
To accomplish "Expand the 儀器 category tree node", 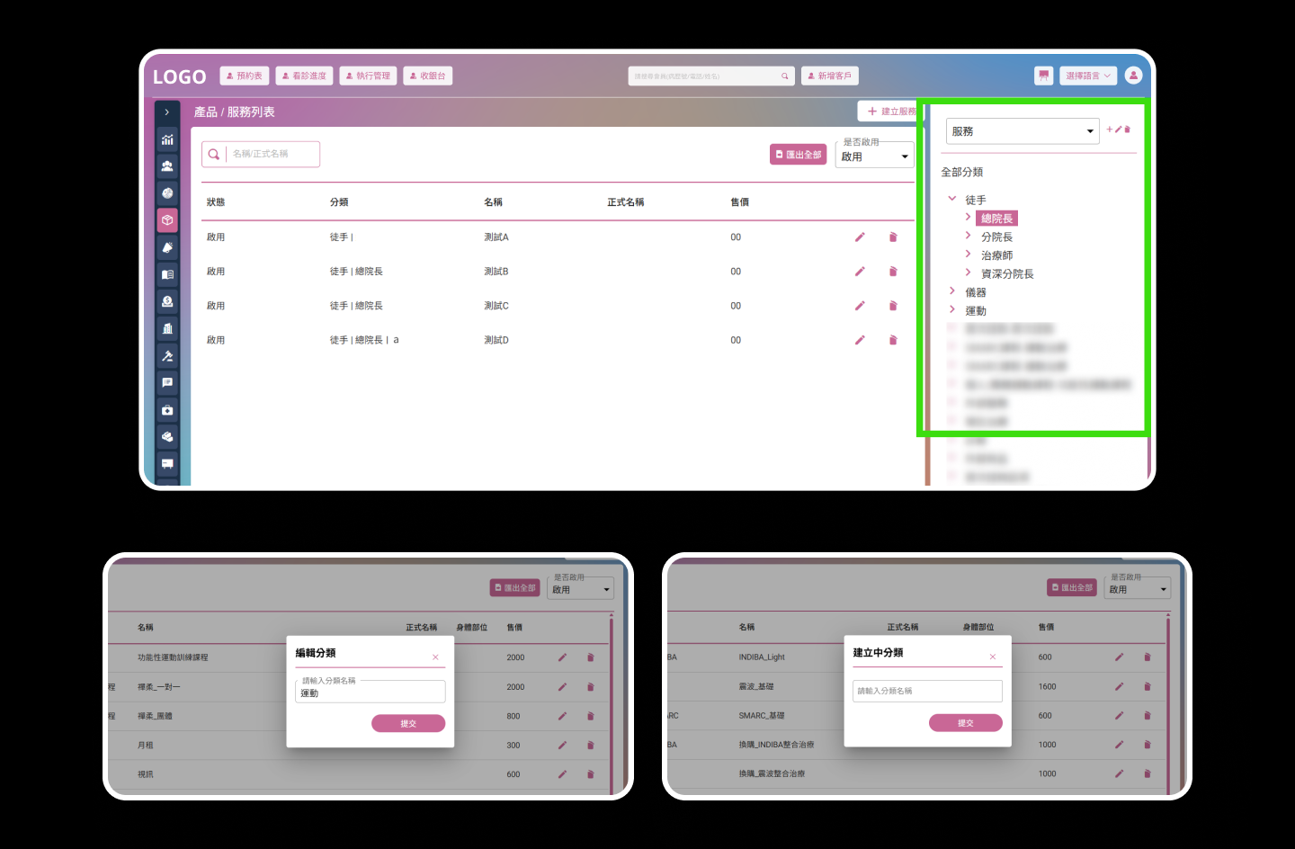I will (x=952, y=290).
